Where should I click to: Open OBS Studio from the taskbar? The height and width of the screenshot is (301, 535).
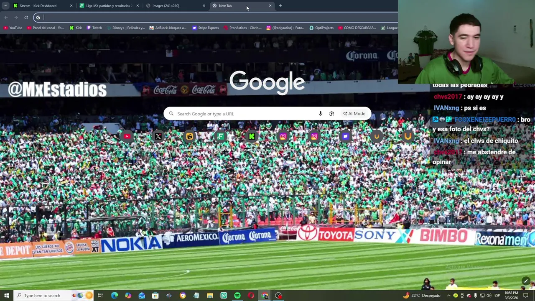[278, 296]
